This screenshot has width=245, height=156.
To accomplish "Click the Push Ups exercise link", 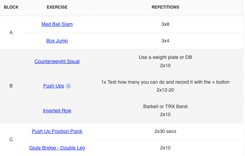I will pyautogui.click(x=53, y=86).
